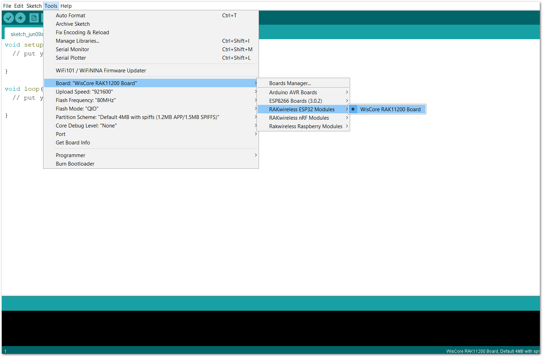Expand Flash Frequency "80MHz" submenu

pyautogui.click(x=151, y=100)
